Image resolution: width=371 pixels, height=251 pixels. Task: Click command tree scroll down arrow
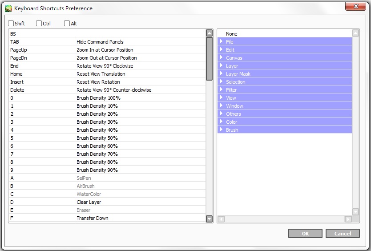pos(355,211)
